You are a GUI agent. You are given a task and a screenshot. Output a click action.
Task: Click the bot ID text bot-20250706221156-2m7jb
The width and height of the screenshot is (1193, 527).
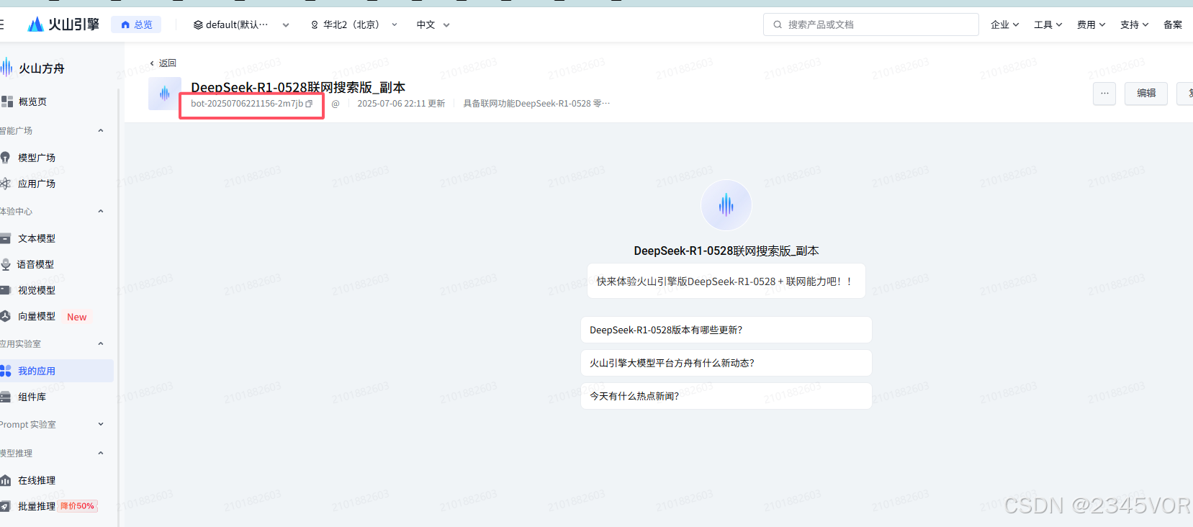pyautogui.click(x=246, y=104)
